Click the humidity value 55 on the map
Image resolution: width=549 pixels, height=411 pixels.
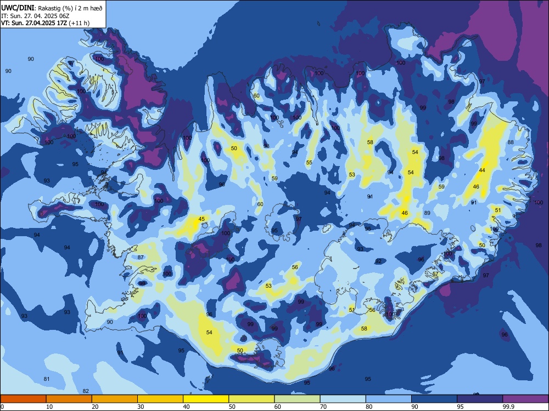(x=309, y=163)
